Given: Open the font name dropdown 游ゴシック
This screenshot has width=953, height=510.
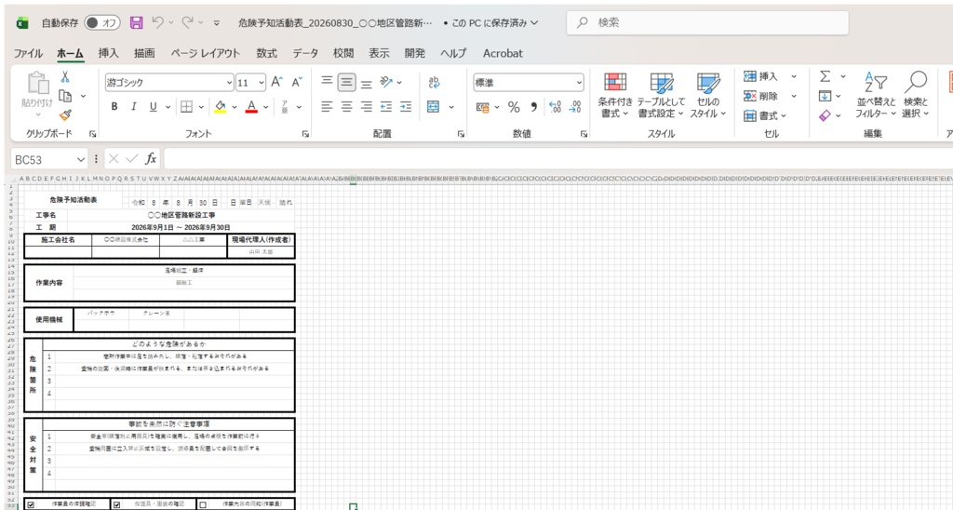Looking at the screenshot, I should tap(229, 83).
